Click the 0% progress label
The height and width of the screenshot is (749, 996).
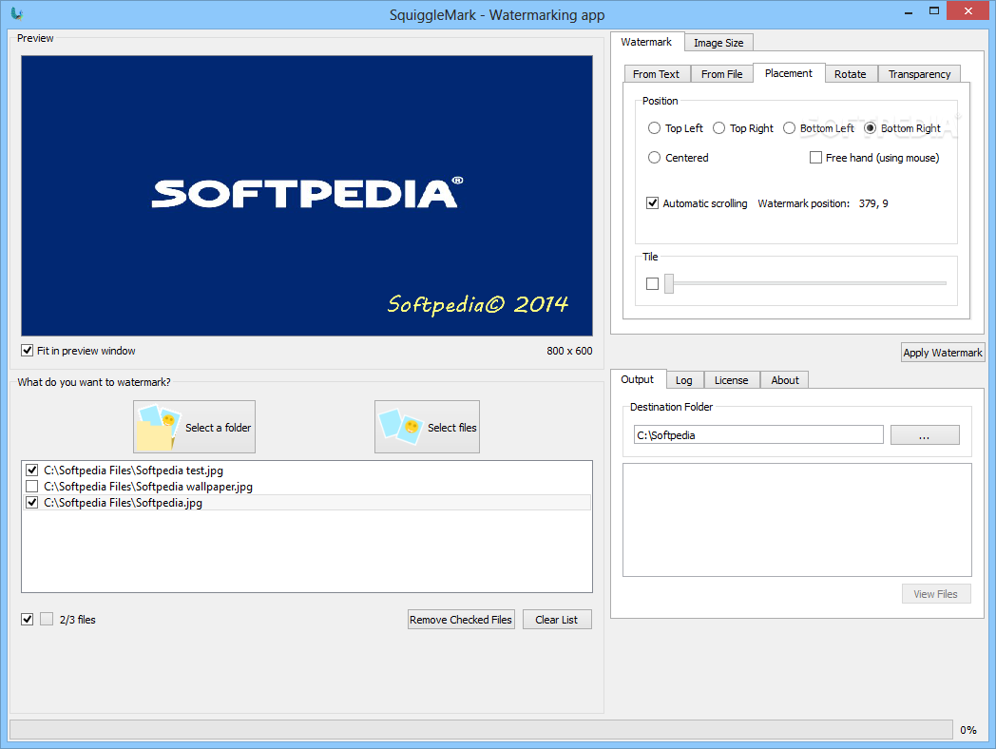click(x=968, y=730)
